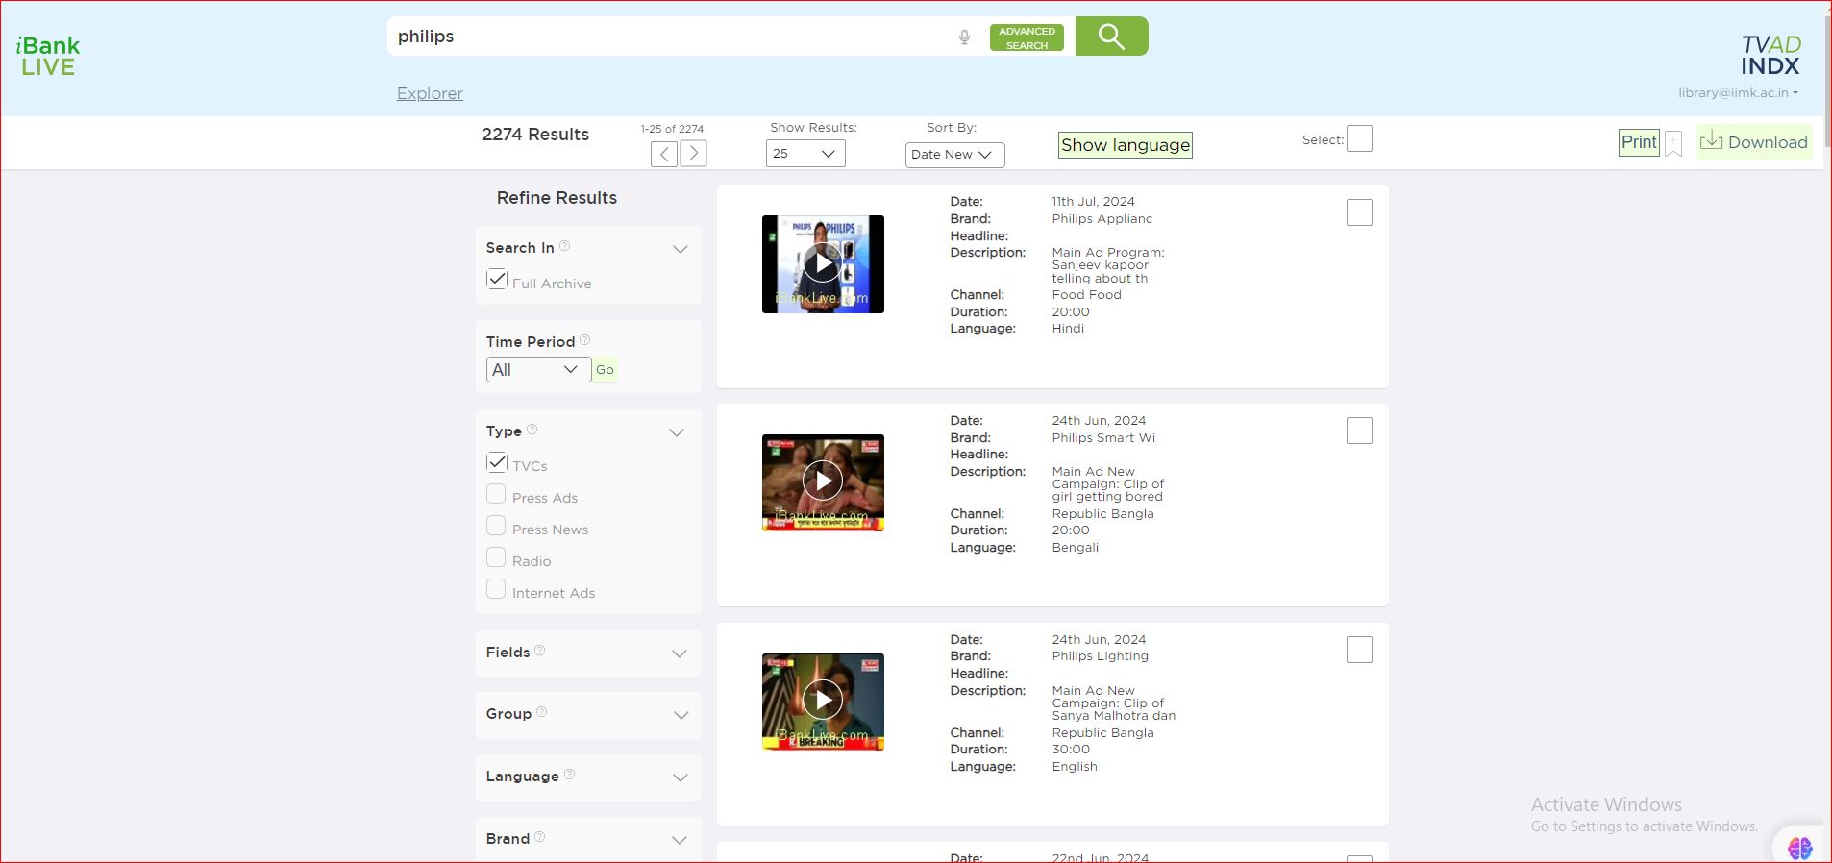The height and width of the screenshot is (863, 1832).
Task: Open the Explorer link
Action: (x=430, y=93)
